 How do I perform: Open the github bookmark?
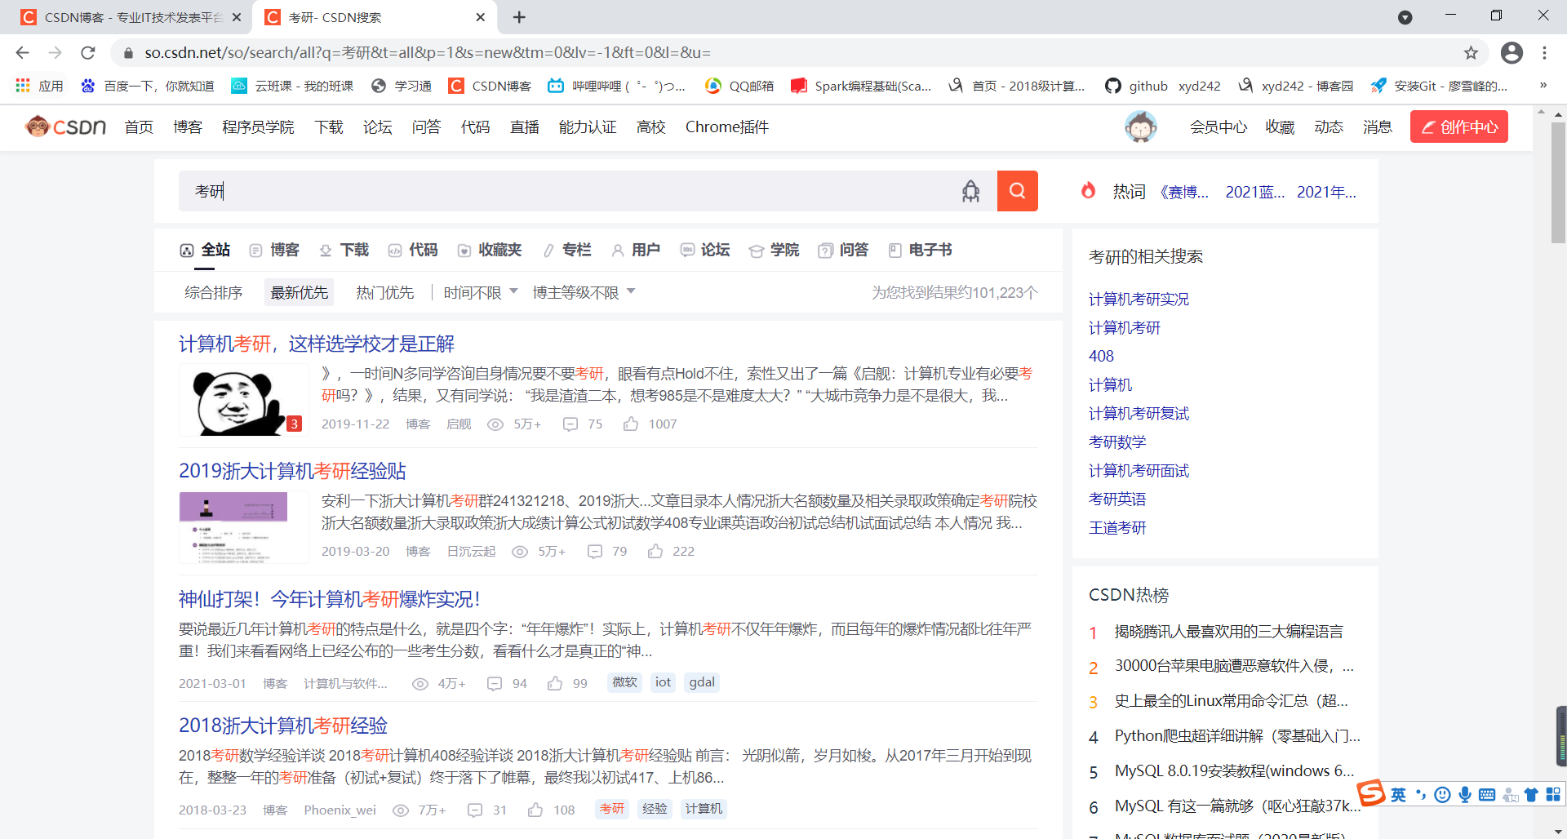coord(1137,86)
